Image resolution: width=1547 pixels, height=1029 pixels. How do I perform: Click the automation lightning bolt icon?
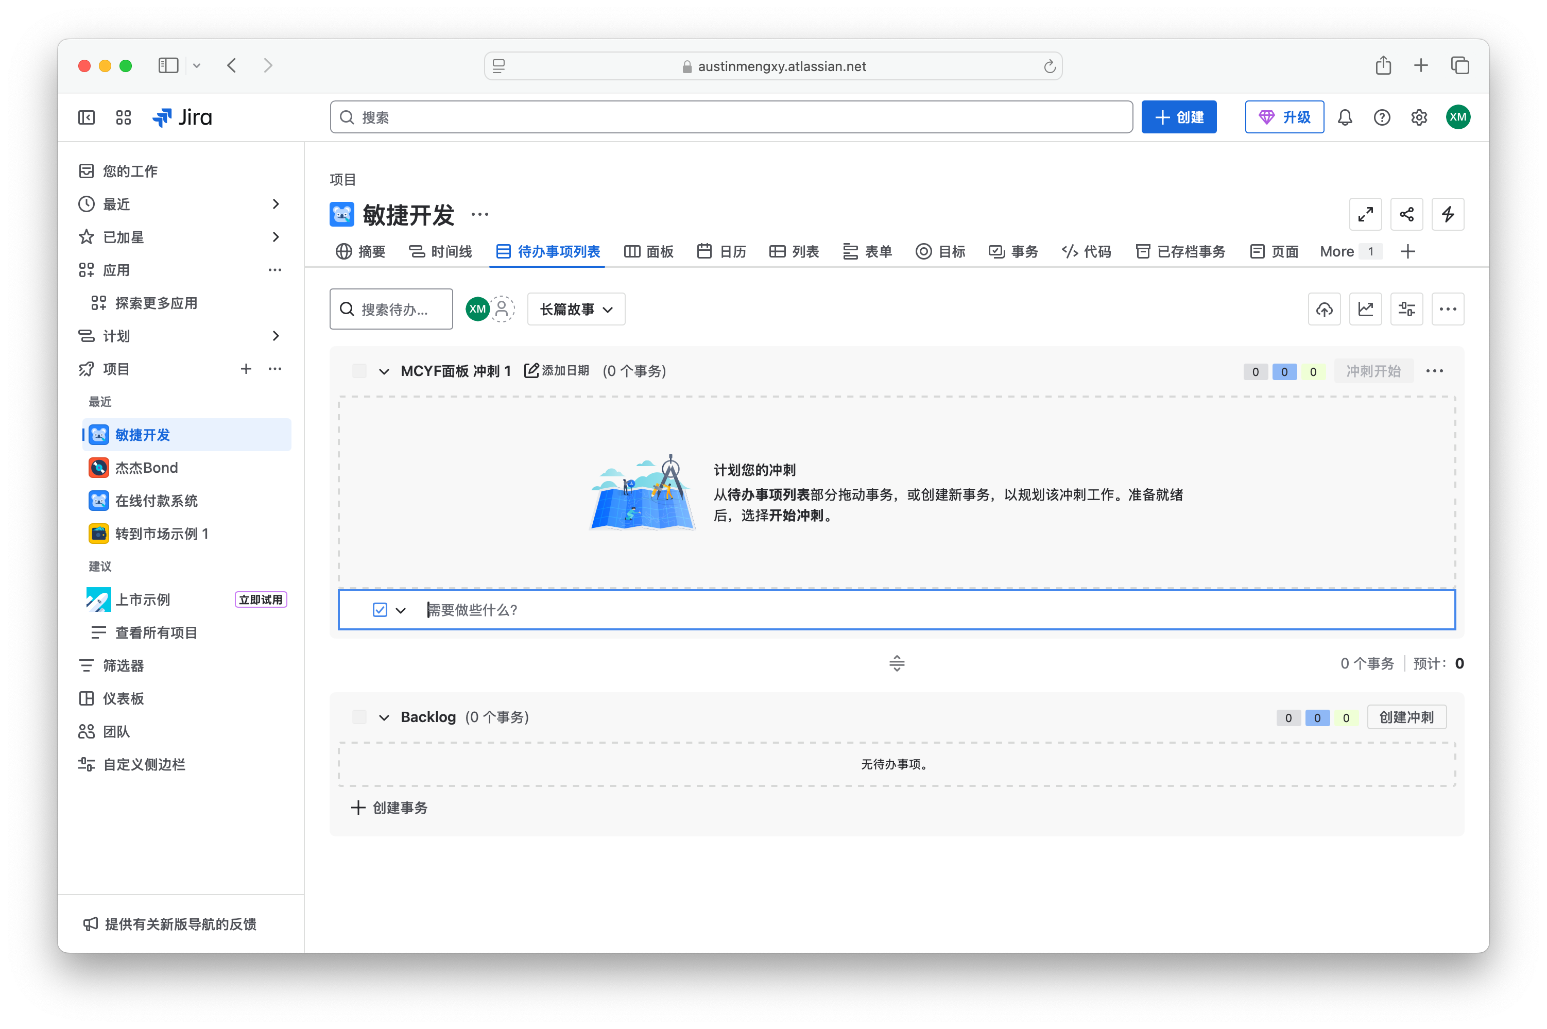pos(1447,215)
